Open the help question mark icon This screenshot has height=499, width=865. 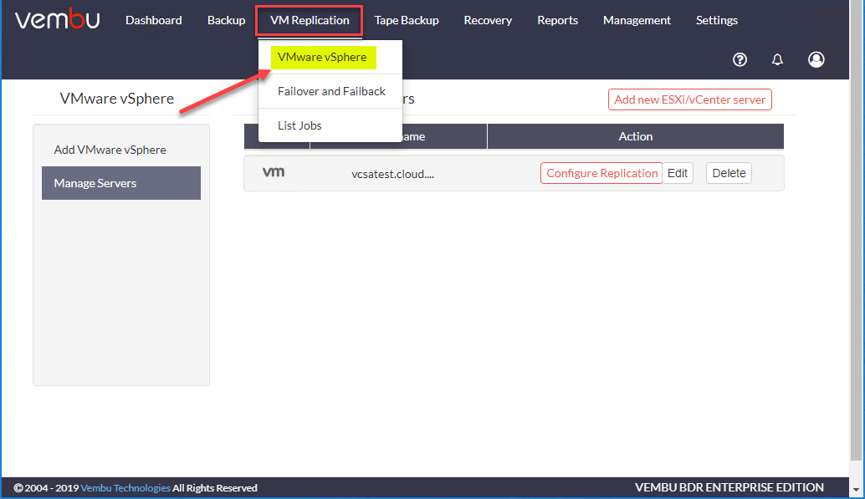[x=740, y=59]
